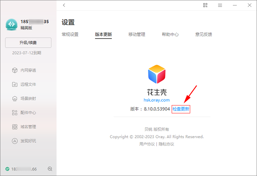Click the 内网穿透 cube icon
257x176 pixels.
15,70
